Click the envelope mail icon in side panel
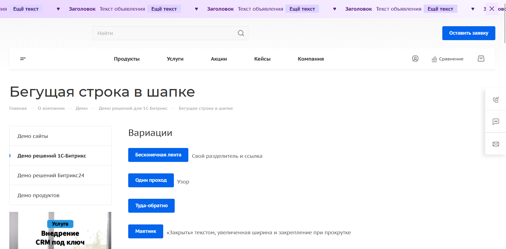The width and height of the screenshot is (506, 249). coord(496,144)
